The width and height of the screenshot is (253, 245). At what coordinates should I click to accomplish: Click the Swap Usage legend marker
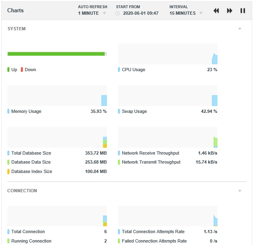[119, 111]
